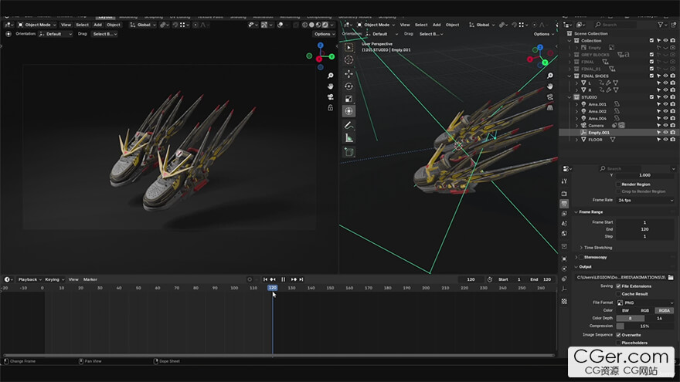680x382 pixels.
Task: Jump to the start frame in timeline
Action: [265, 279]
